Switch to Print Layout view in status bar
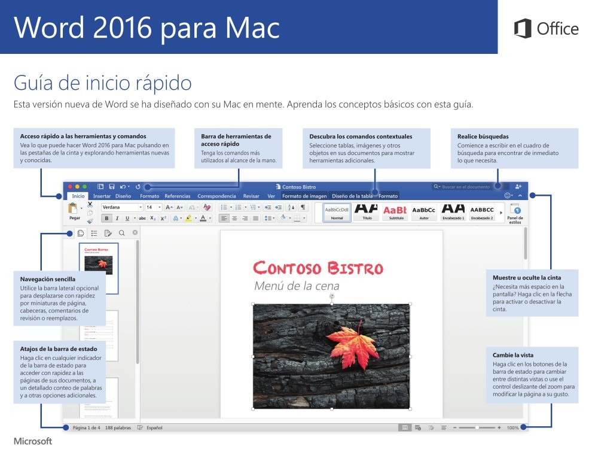 tap(405, 428)
